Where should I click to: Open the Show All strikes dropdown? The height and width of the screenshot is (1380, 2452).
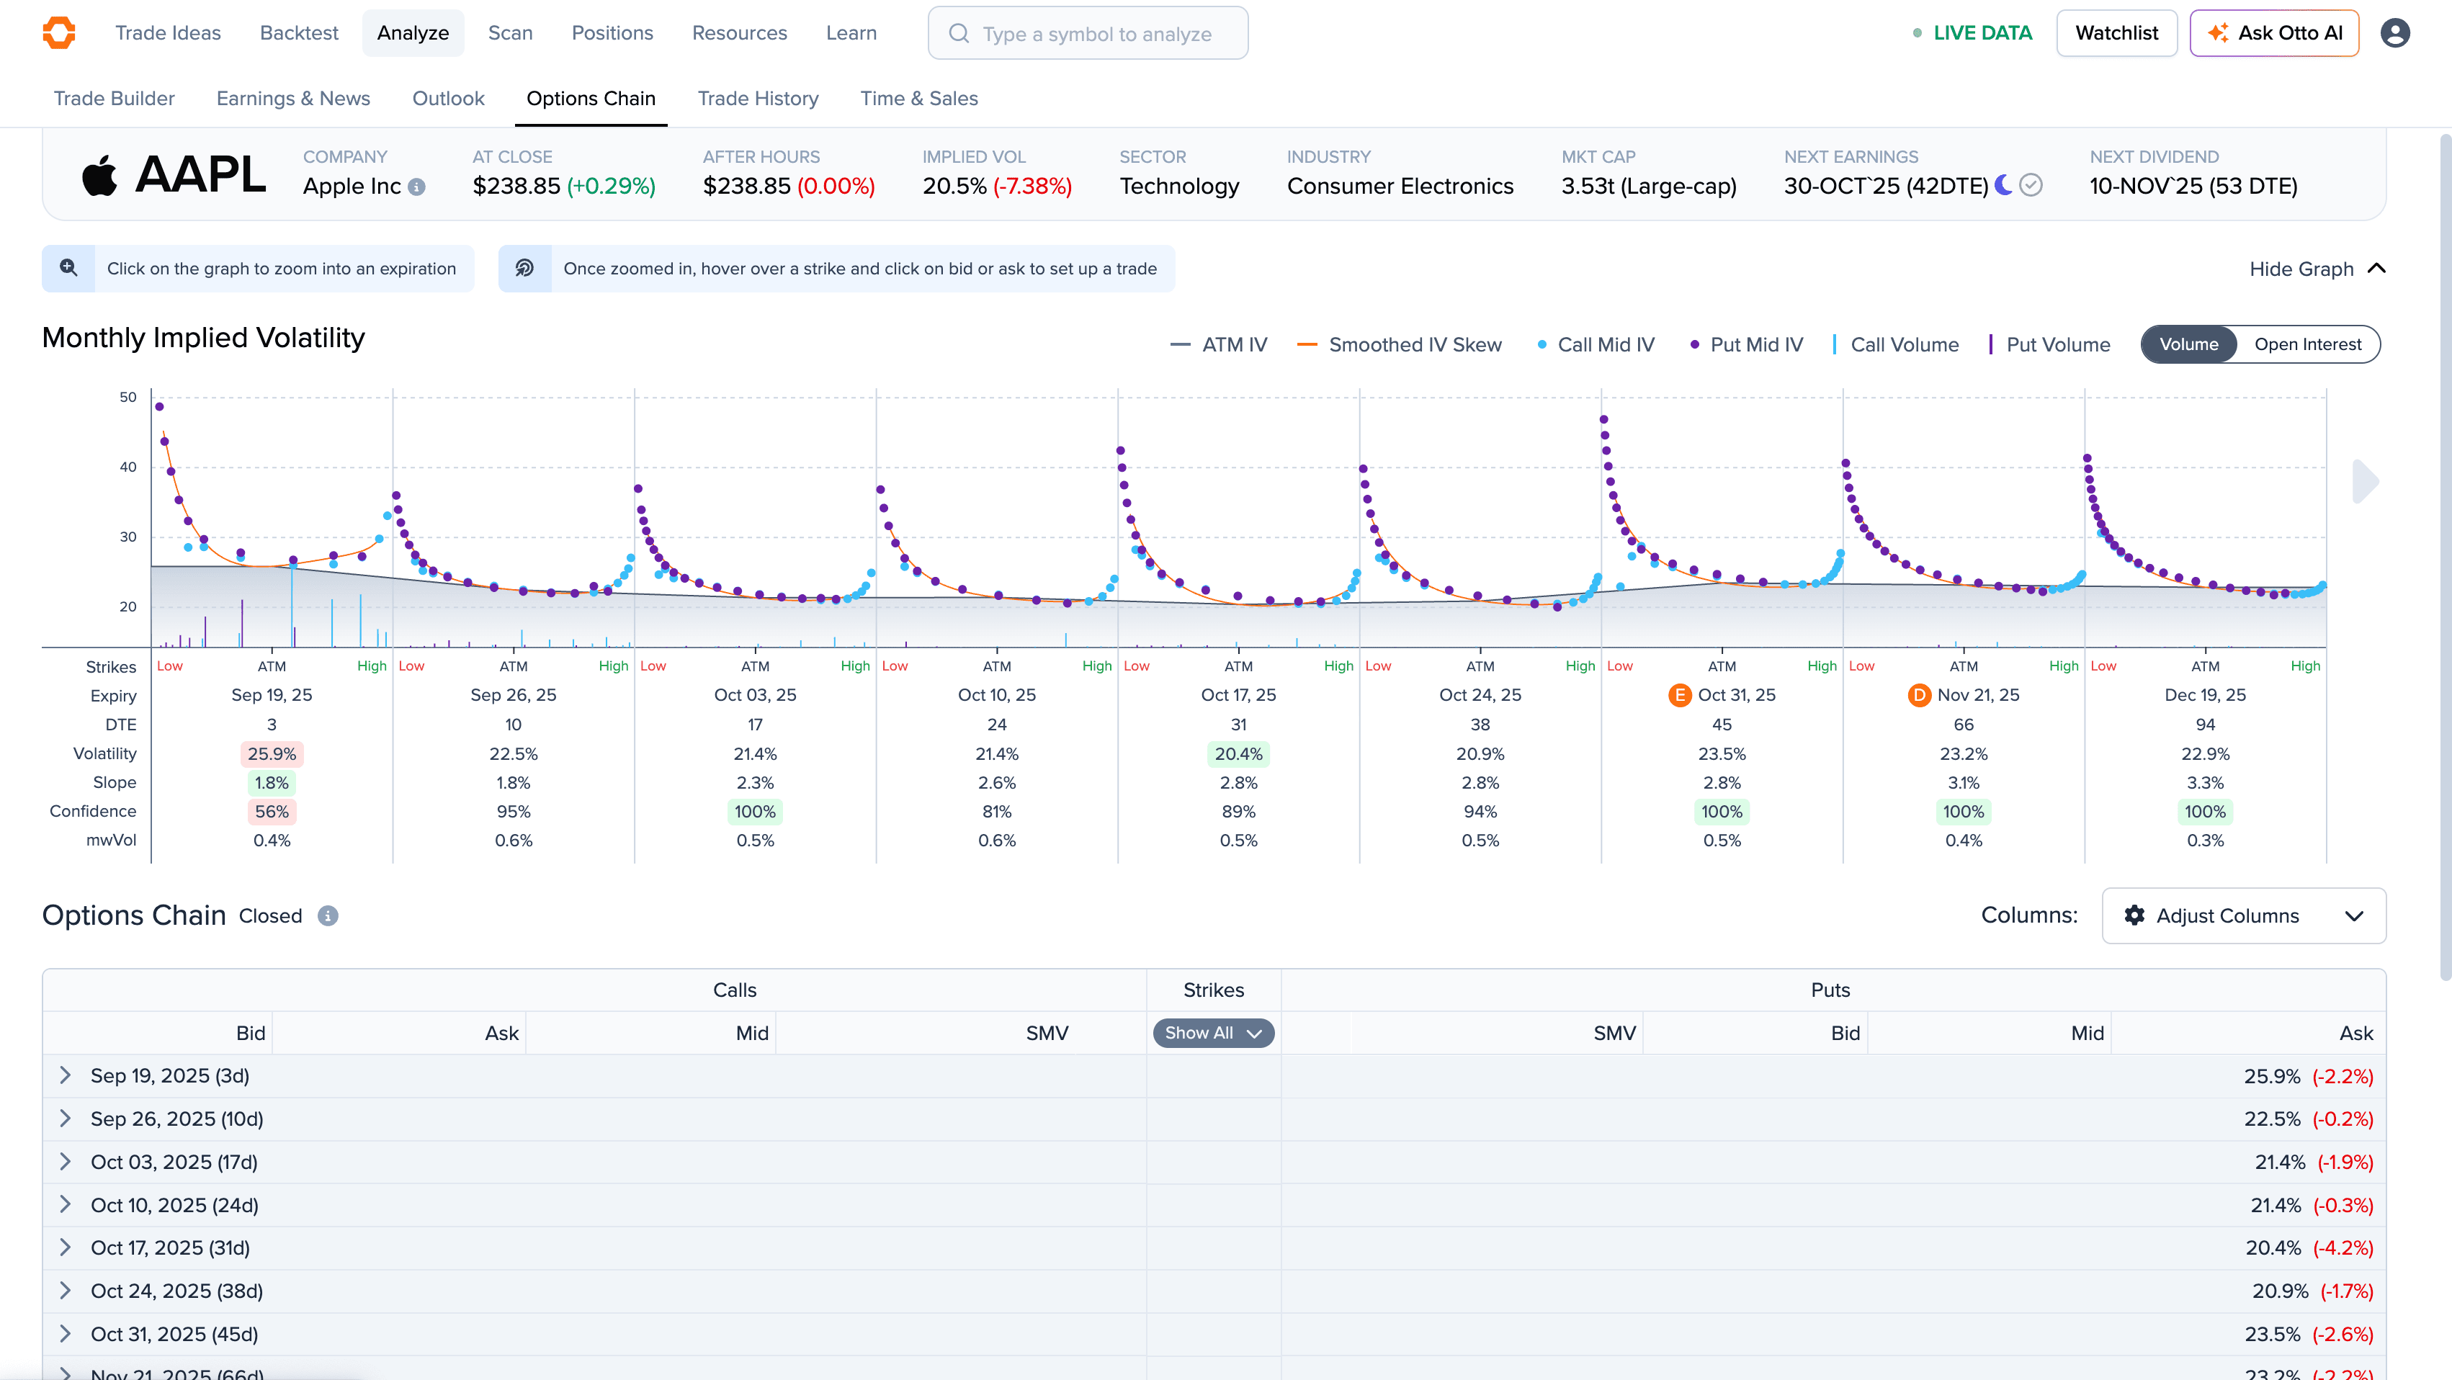click(x=1213, y=1033)
